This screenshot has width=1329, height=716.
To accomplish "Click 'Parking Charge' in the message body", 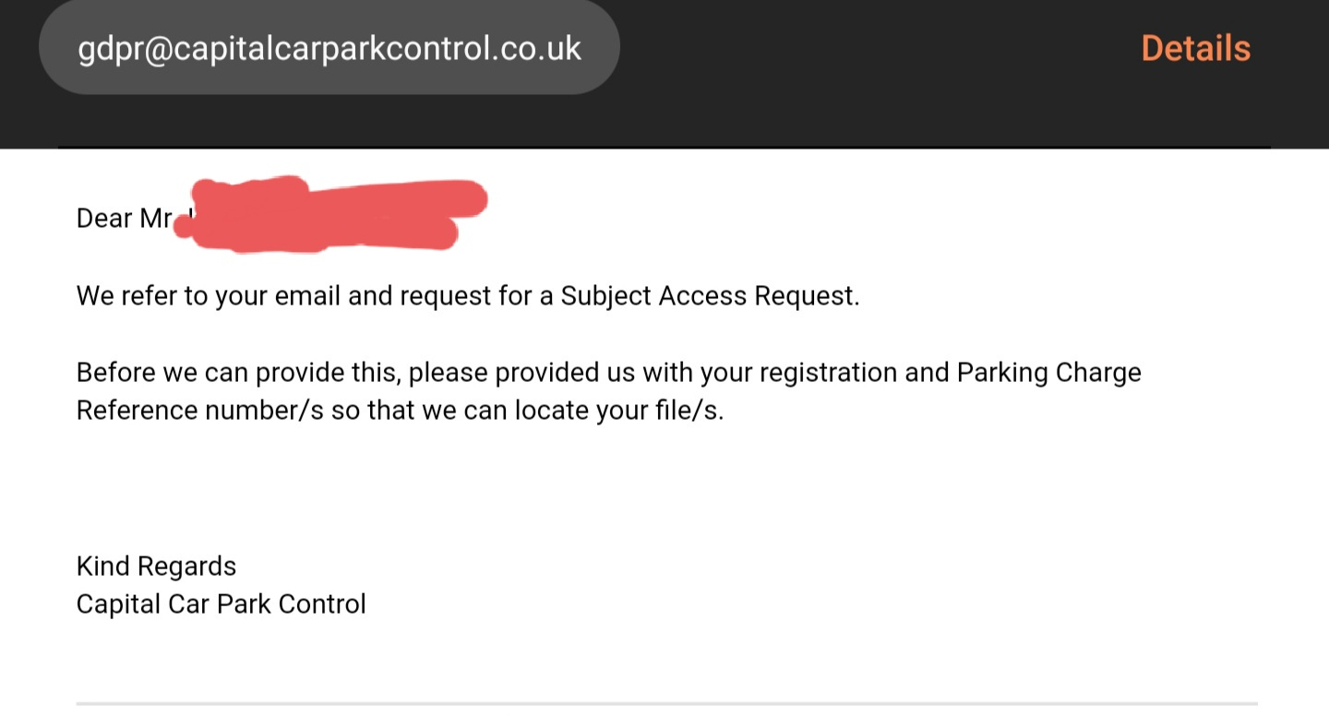I will coord(1048,373).
